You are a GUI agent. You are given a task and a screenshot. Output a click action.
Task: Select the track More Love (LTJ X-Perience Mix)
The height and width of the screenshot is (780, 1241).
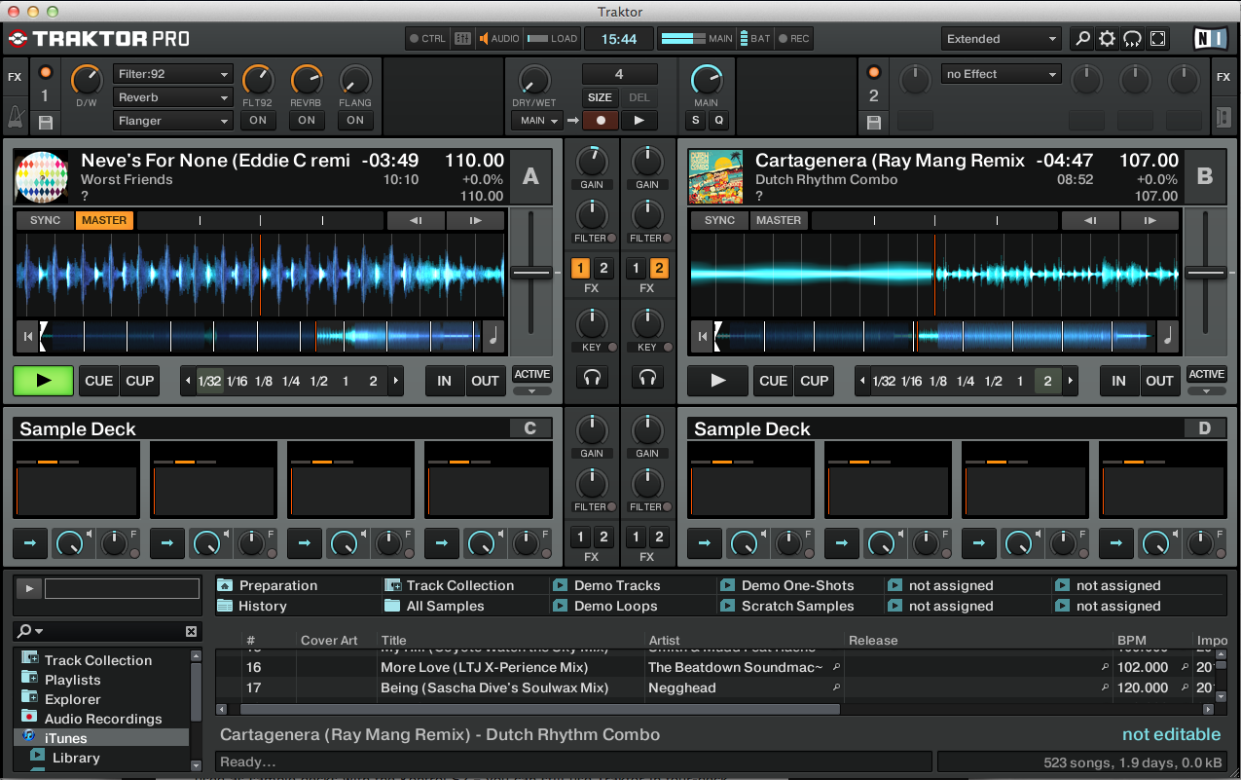coord(484,667)
